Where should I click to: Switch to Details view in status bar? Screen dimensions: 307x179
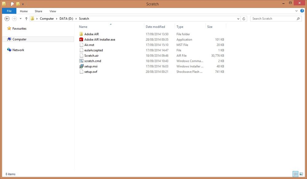tap(295, 174)
